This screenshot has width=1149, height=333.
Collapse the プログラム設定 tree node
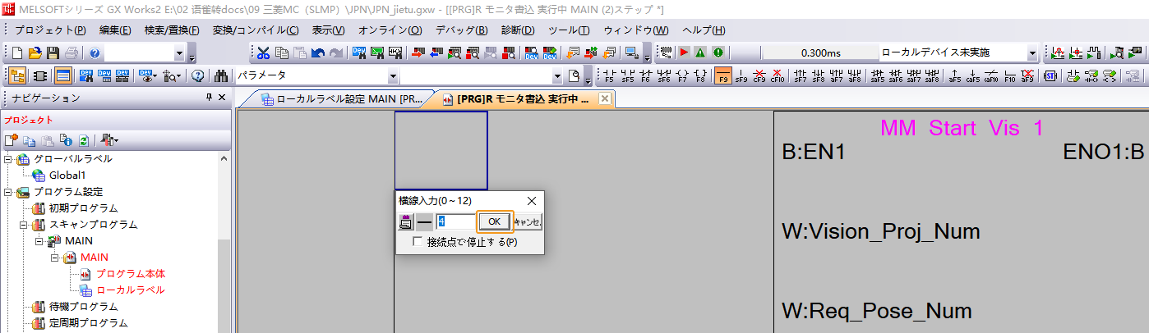pos(7,192)
